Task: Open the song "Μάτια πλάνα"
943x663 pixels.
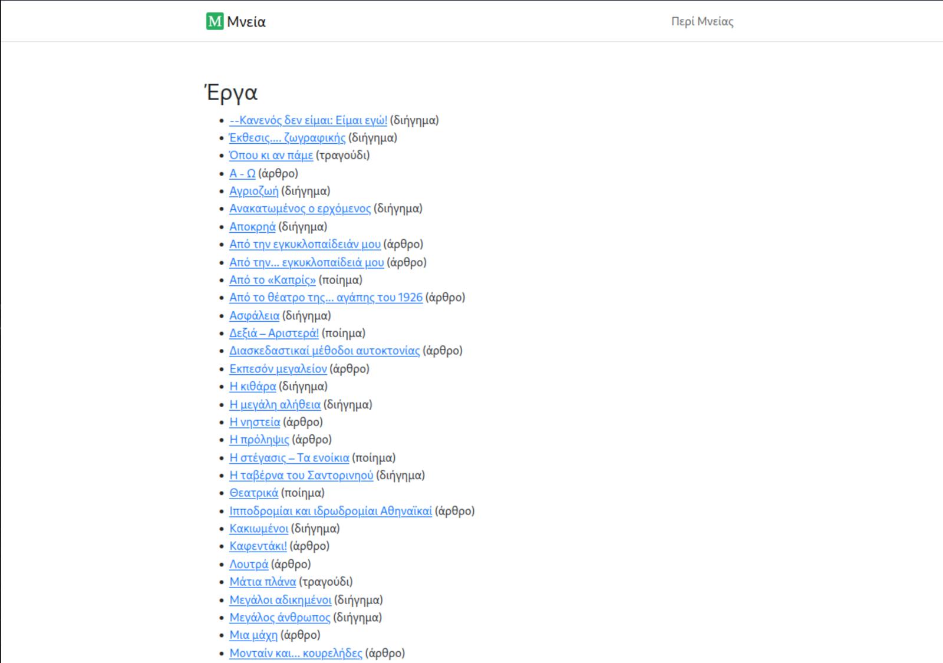Action: pos(262,582)
